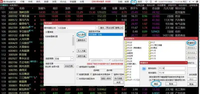Screen dimensions: 200x94
Task: Click the 计算参数 scrollbar thumb
Action: pyautogui.click(x=73, y=41)
